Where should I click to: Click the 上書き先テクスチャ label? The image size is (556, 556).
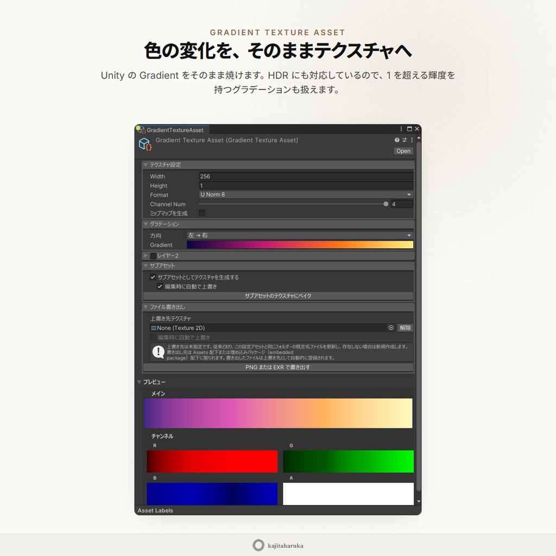pyautogui.click(x=170, y=318)
